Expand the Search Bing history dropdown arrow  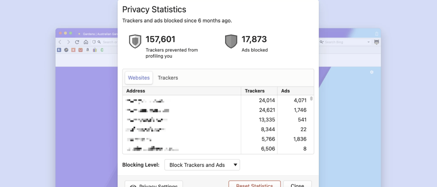(x=369, y=42)
